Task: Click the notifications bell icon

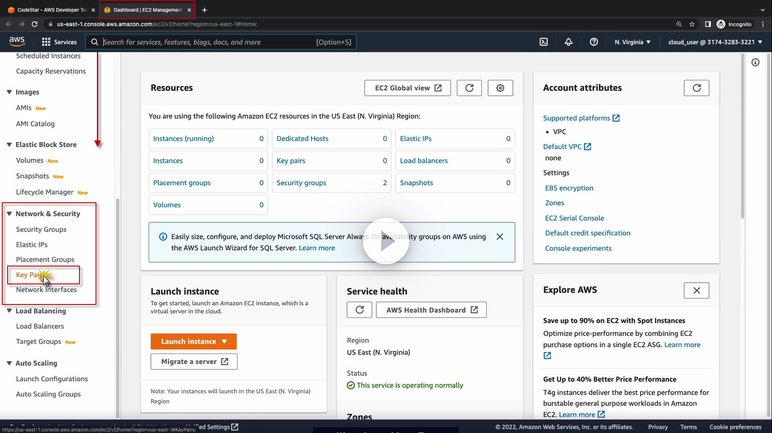Action: point(568,42)
